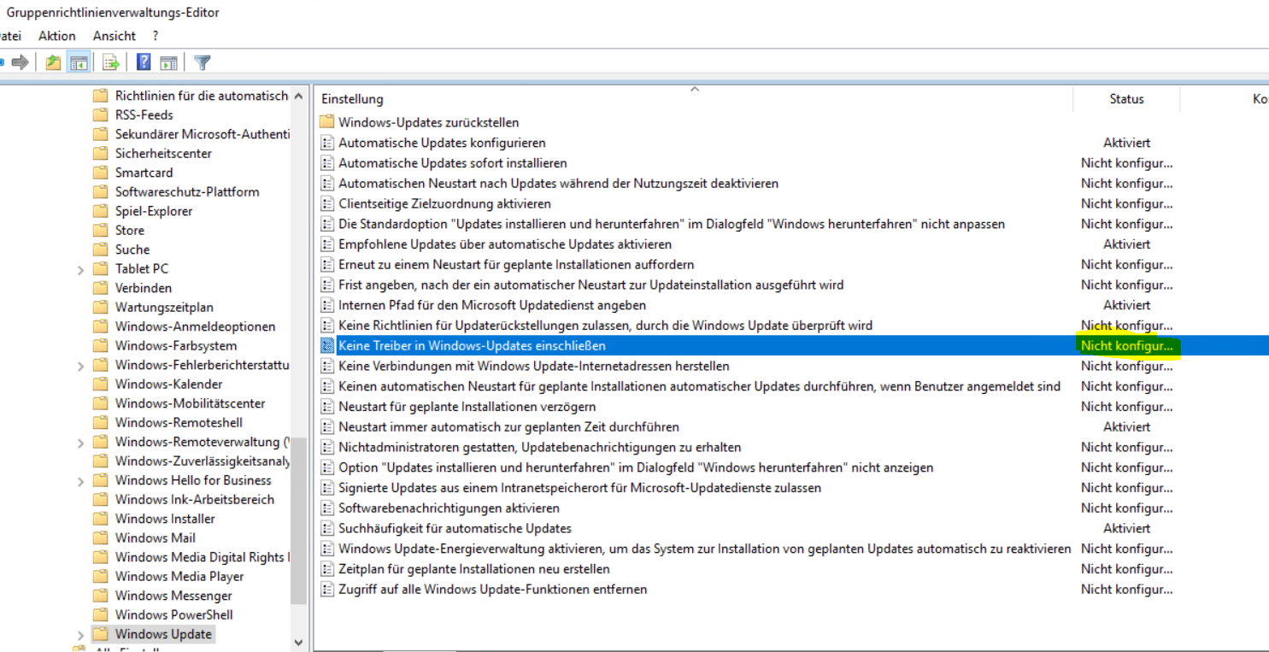Click policy icon beside Suchhäufigkeit für automatische Updates
This screenshot has height=652, width=1269.
point(326,528)
